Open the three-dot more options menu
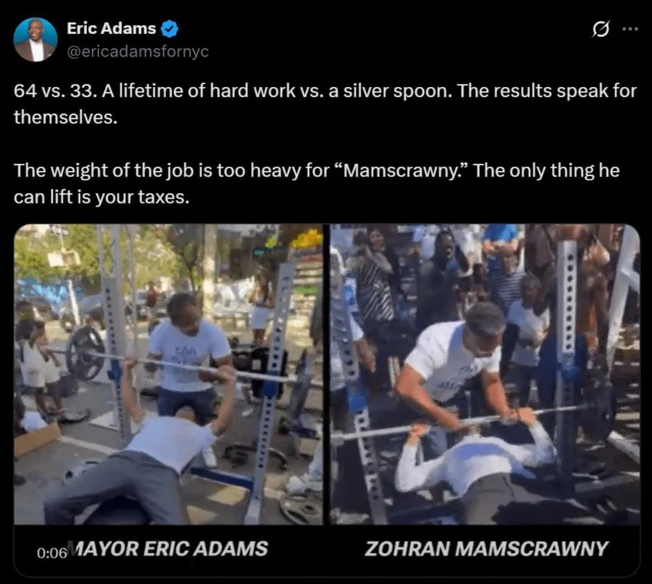The width and height of the screenshot is (652, 584). pos(630,29)
